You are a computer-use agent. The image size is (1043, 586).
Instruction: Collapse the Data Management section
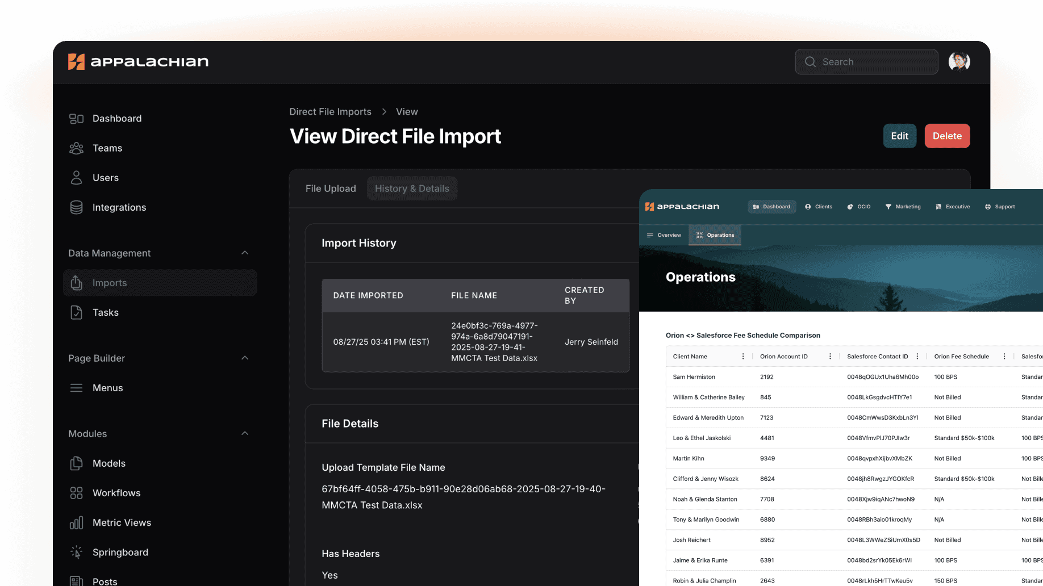pos(245,253)
